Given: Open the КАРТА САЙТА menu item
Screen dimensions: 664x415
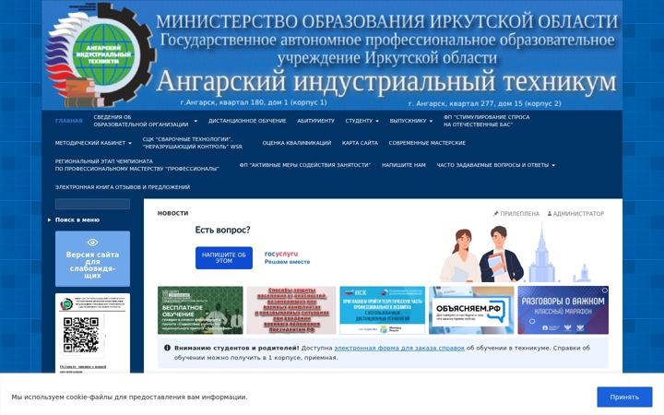Looking at the screenshot, I should click(x=360, y=143).
